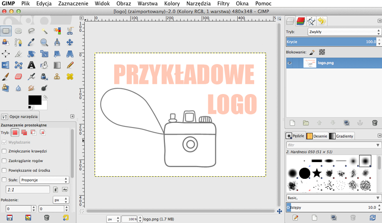This screenshot has width=382, height=223.
Task: Create a new layer in Layers panel
Action: click(x=292, y=123)
